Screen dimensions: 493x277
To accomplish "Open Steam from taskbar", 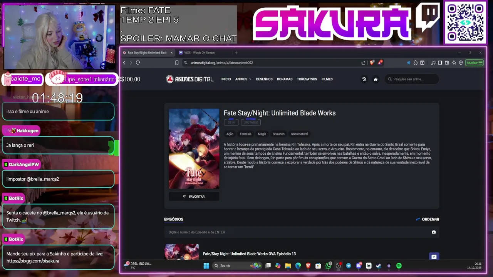I will (x=379, y=266).
